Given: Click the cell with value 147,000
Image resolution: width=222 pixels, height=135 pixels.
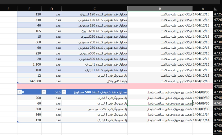Looking at the screenshot, I should (x=29, y=81).
